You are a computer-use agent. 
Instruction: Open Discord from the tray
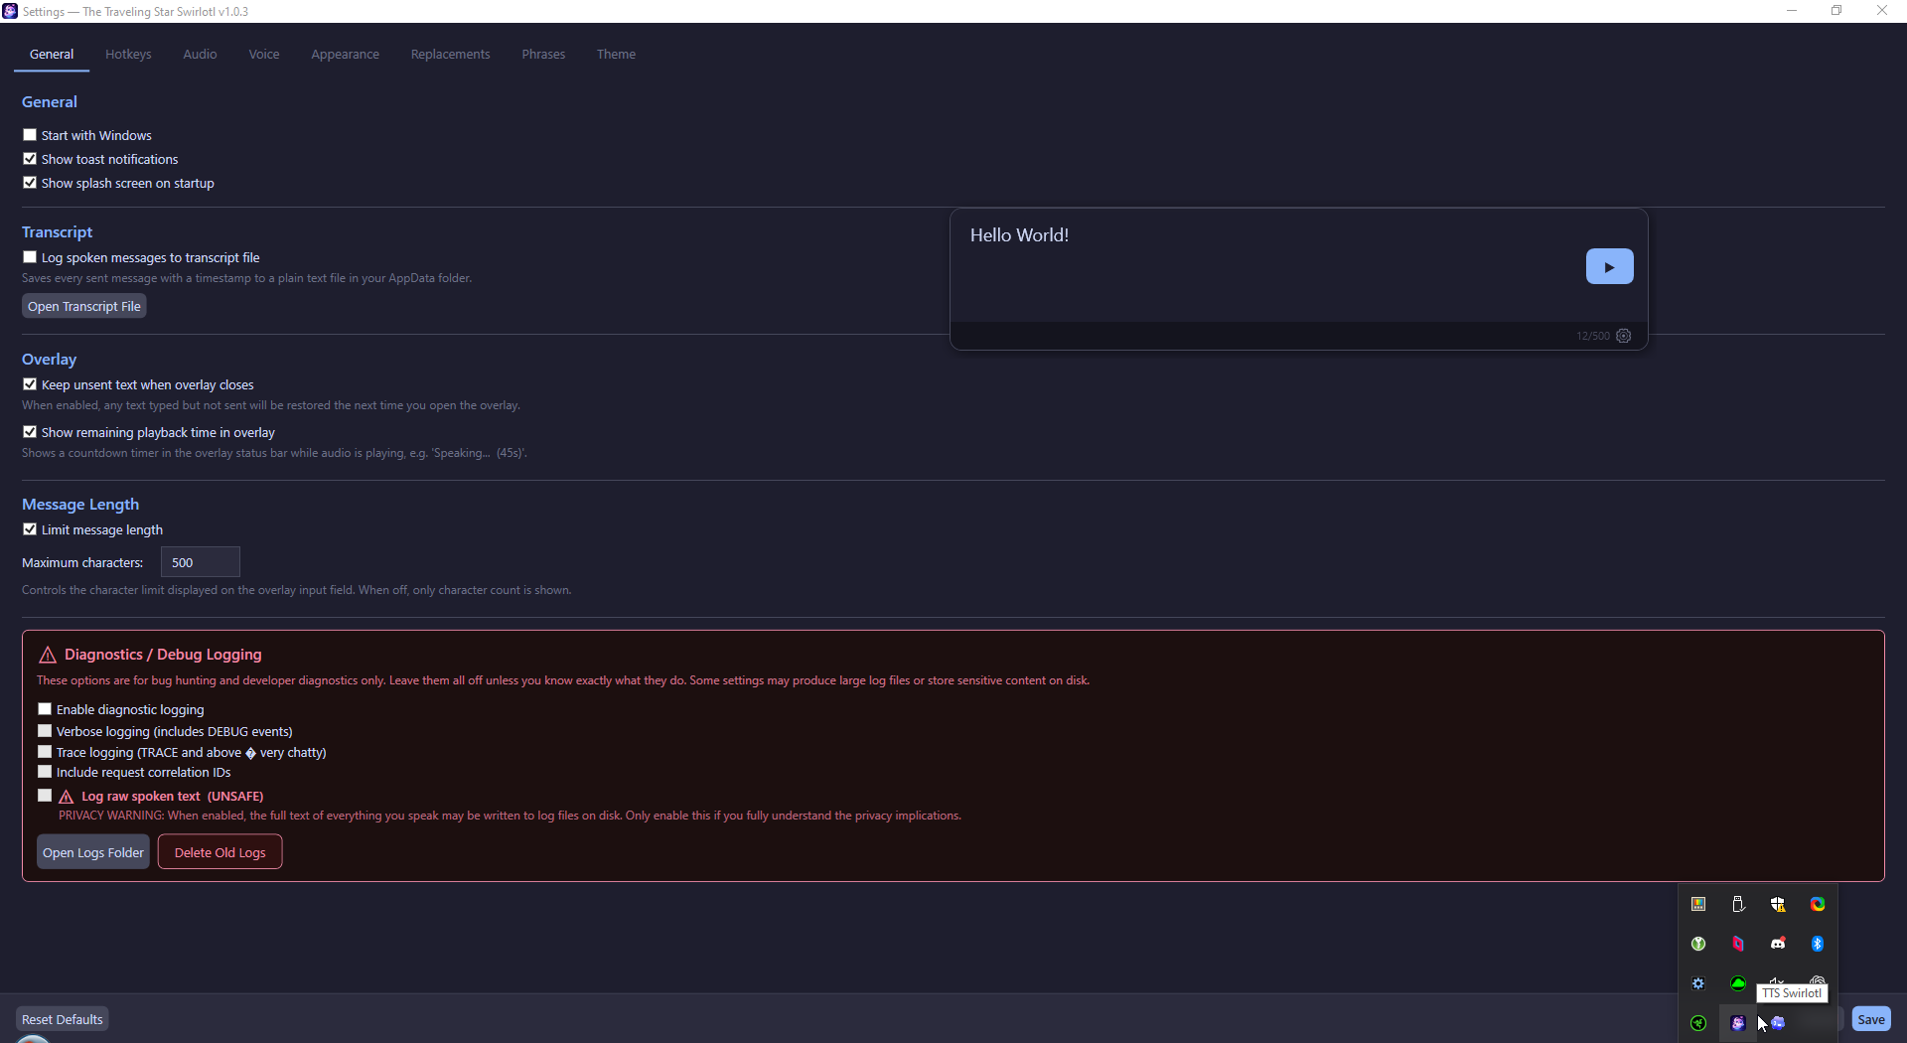pyautogui.click(x=1778, y=944)
